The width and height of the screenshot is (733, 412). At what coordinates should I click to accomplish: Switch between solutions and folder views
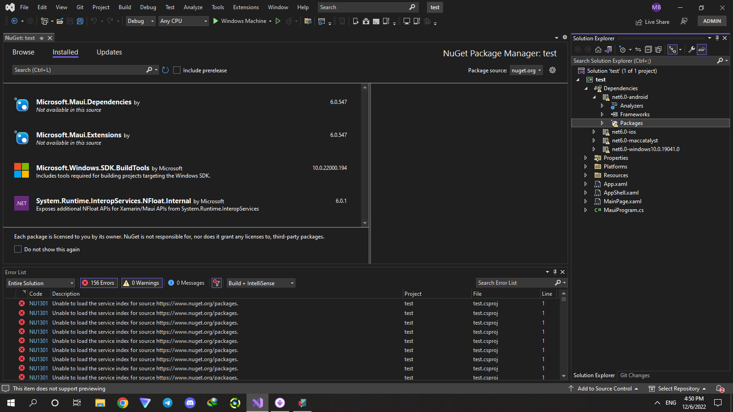608,49
